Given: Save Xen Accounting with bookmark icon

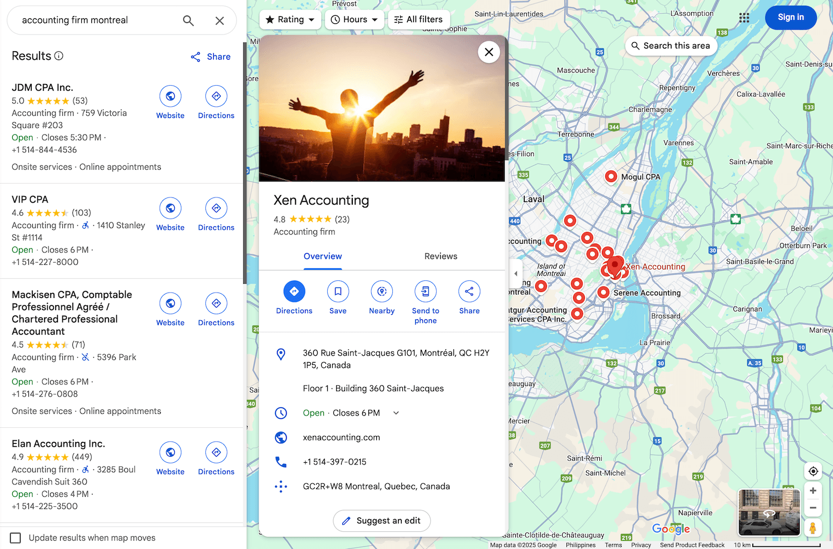Looking at the screenshot, I should tap(338, 291).
